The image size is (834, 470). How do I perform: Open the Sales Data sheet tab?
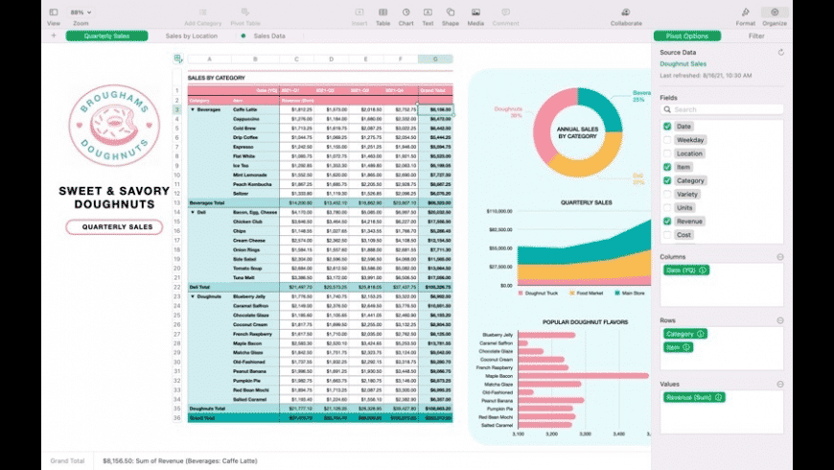pos(269,35)
